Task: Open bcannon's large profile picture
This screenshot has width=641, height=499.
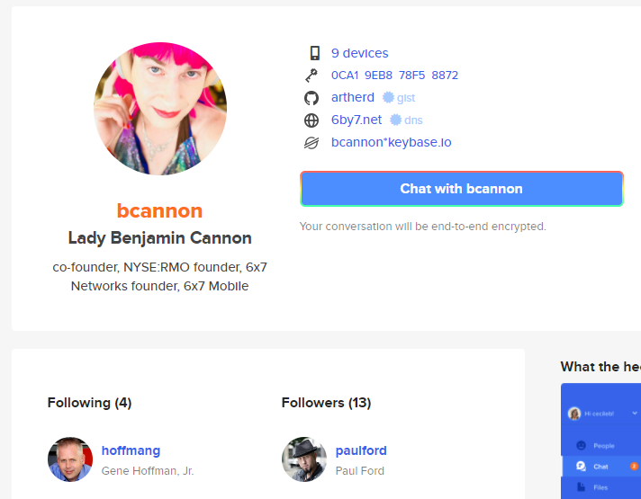Action: [160, 109]
